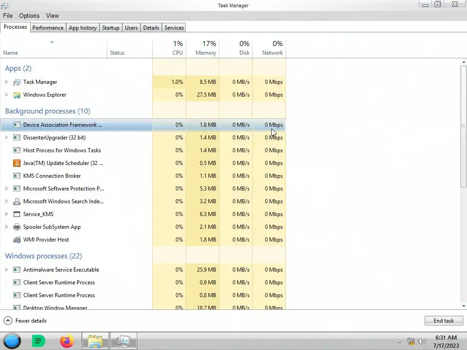Sort by the Memory column header
The image size is (467, 350).
click(202, 48)
